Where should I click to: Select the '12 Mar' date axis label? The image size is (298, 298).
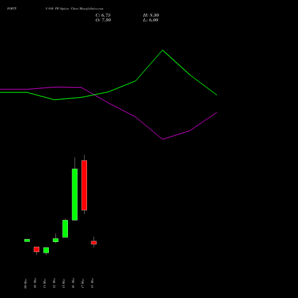tap(54, 283)
